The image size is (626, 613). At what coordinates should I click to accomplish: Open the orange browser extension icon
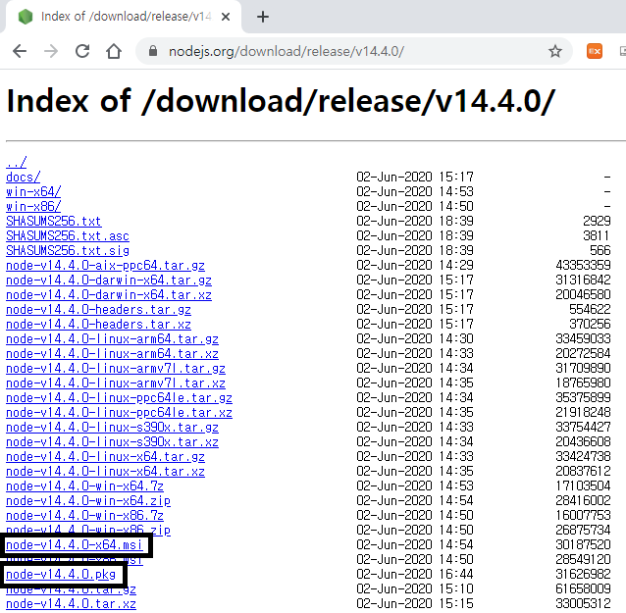click(x=594, y=51)
